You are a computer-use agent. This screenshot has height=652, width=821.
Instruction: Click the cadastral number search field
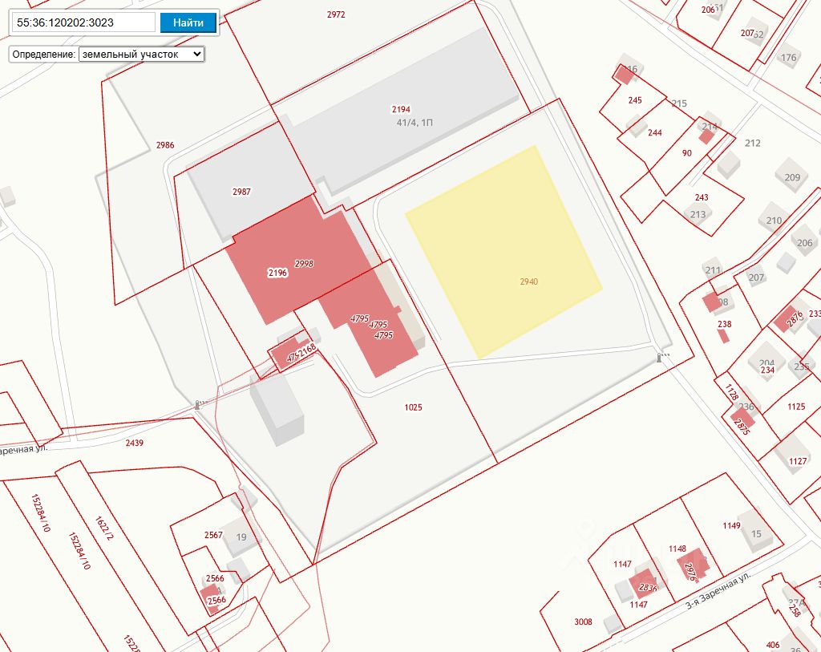pos(84,22)
